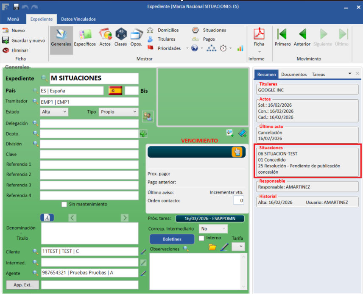Open the Documentos tab in side panel
This screenshot has height=294, width=363.
pos(293,74)
